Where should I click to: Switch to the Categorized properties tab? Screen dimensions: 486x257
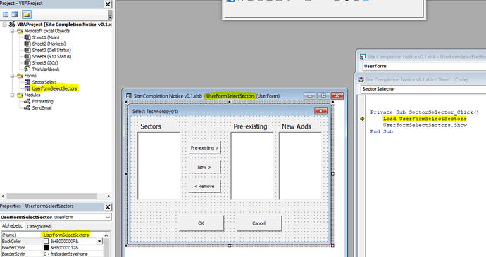(x=39, y=226)
